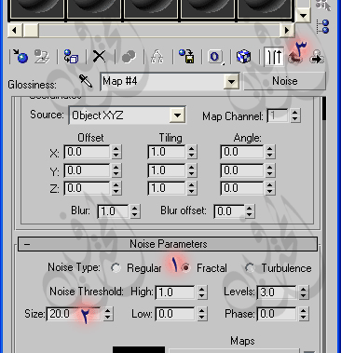Click the Low threshold spinner arrows
The width and height of the screenshot is (341, 353).
(202, 314)
